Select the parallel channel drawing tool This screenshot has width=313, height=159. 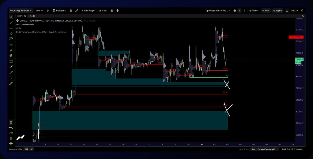(x=11, y=33)
